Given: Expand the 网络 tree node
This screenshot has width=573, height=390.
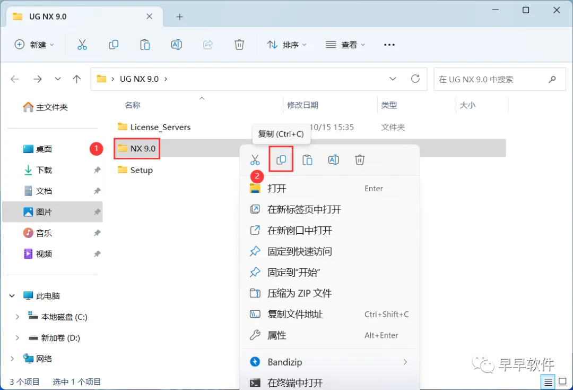Looking at the screenshot, I should 12,359.
